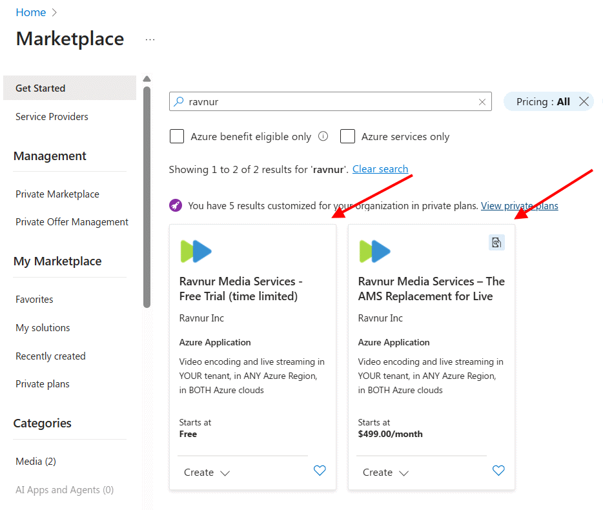This screenshot has width=603, height=510.
Task: Click the sidebar vertical scrollbar thumb
Action: tap(147, 198)
